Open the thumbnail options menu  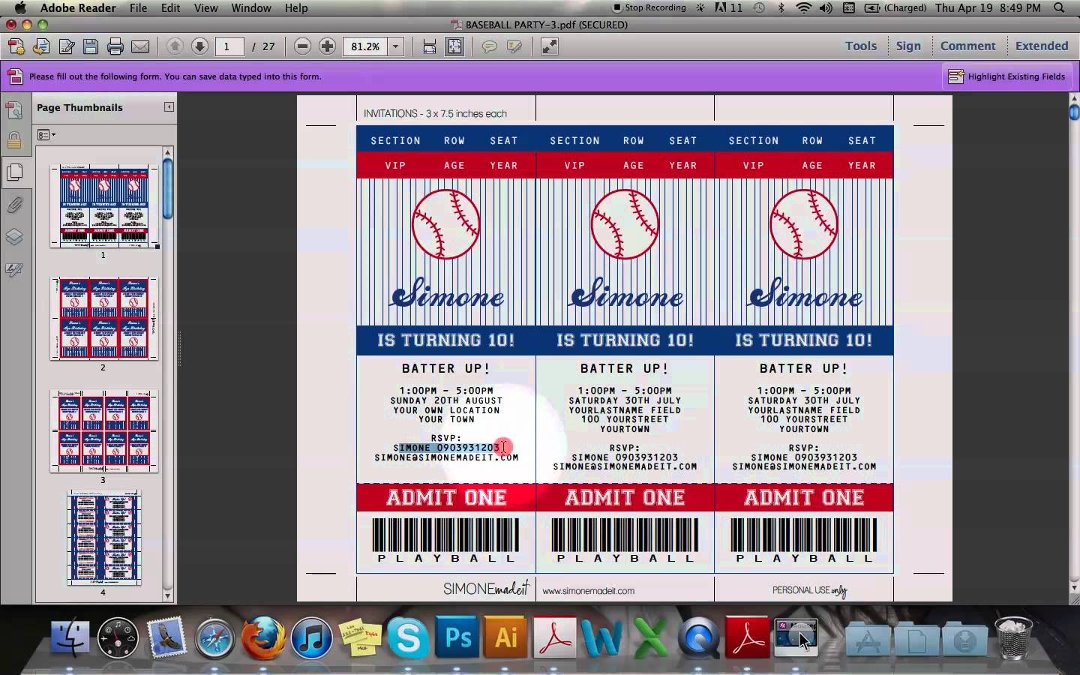(x=46, y=135)
